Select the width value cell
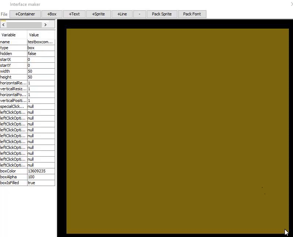The image size is (293, 237). pos(41,71)
